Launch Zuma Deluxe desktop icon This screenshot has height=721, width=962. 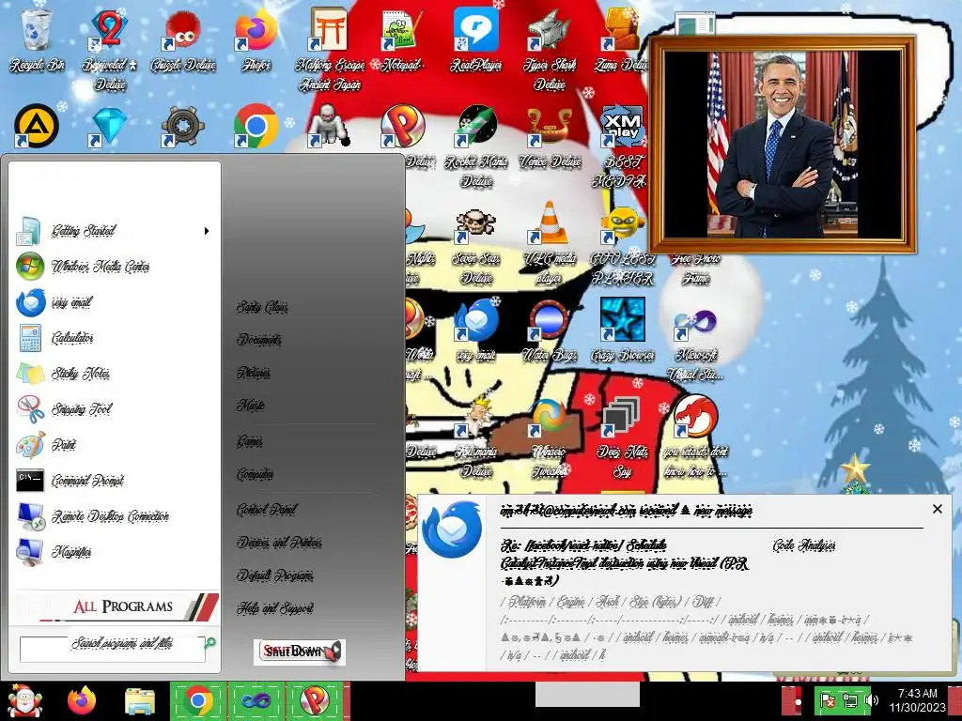[x=621, y=39]
